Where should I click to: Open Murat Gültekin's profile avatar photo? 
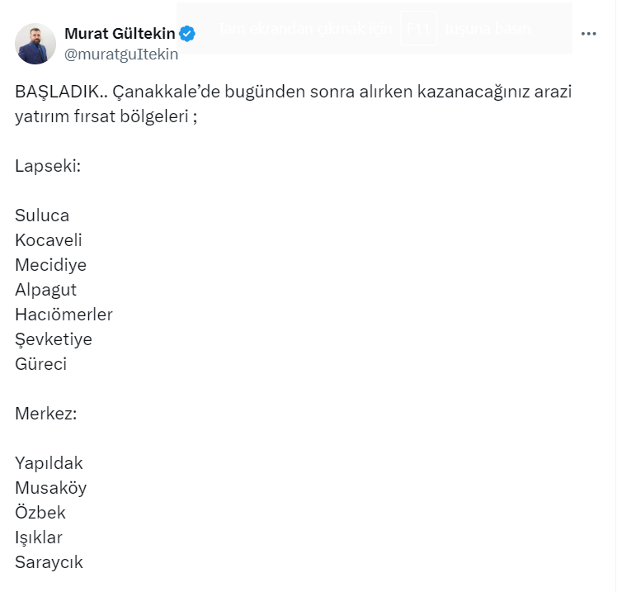tap(35, 44)
